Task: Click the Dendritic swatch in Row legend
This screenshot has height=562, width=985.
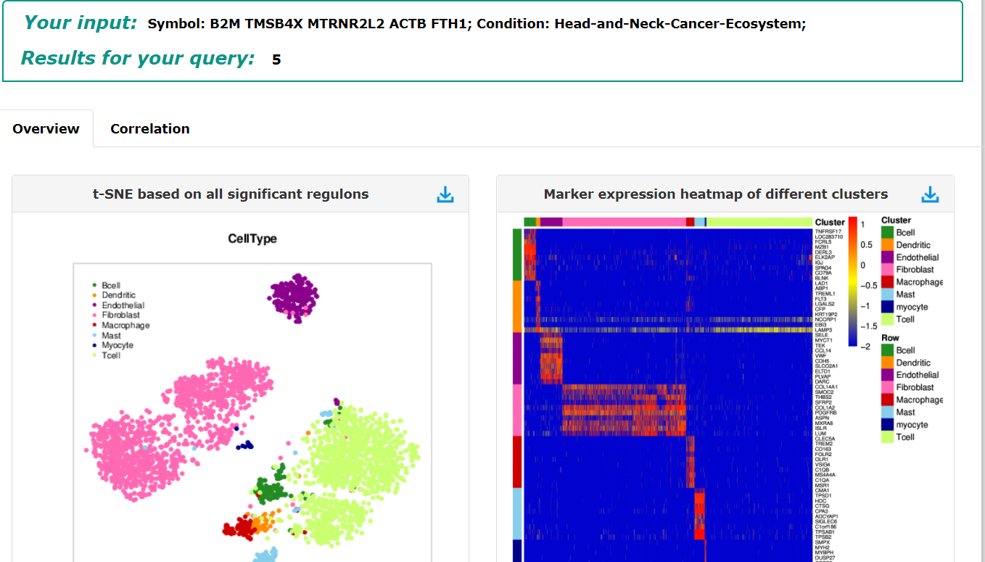Action: tap(887, 363)
